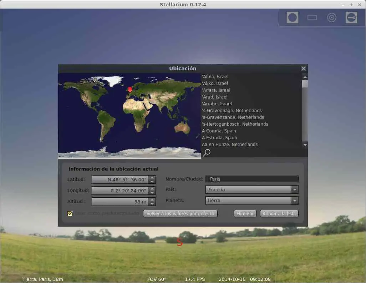Click on the world map image

[x=129, y=116]
